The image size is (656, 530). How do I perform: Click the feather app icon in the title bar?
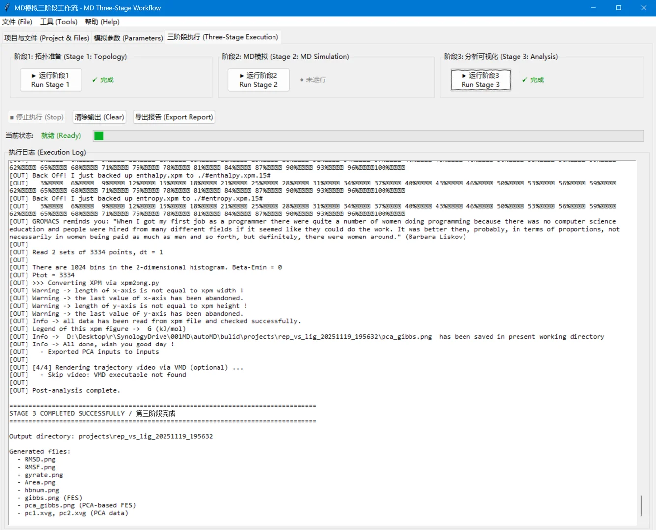click(x=7, y=8)
